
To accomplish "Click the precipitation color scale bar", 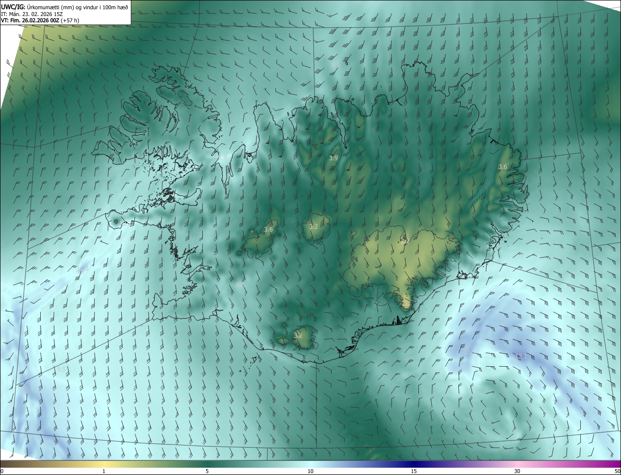I will coord(310,464).
